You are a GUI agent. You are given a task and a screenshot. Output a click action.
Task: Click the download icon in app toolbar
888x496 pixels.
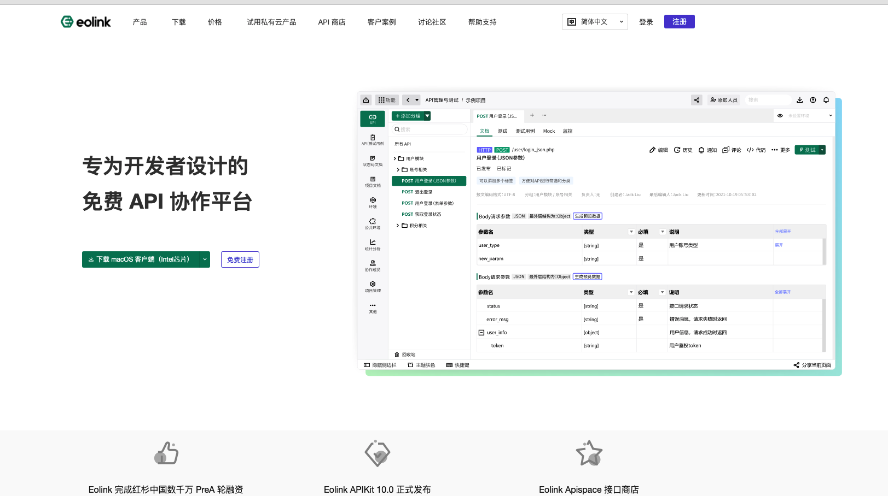(x=799, y=100)
